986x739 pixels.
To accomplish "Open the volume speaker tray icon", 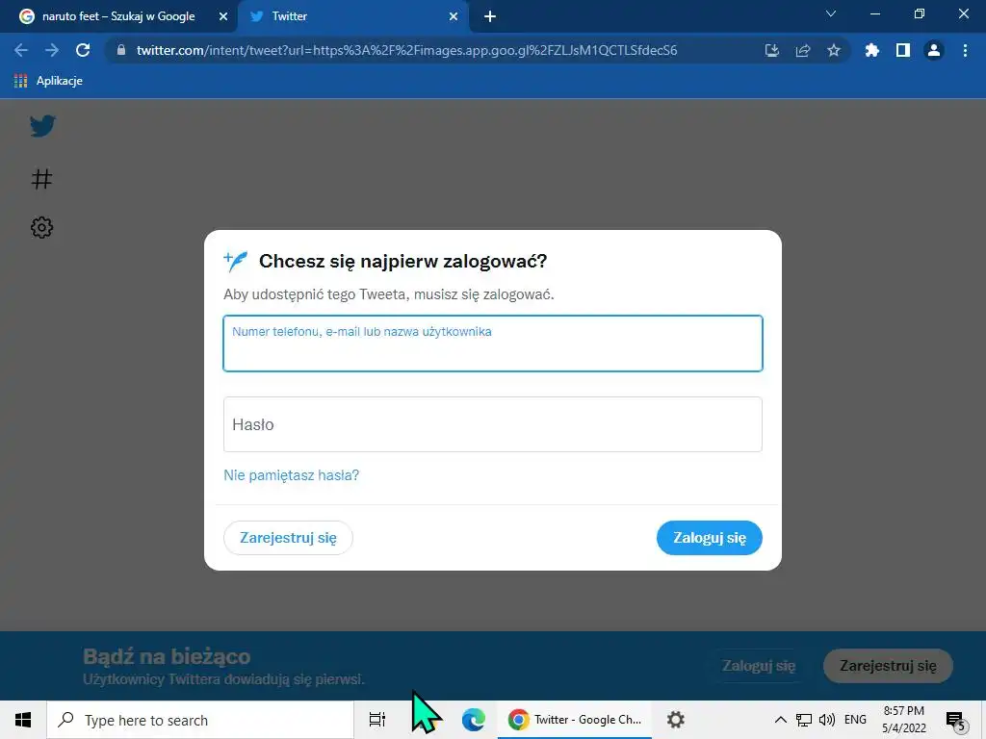I will pos(827,720).
